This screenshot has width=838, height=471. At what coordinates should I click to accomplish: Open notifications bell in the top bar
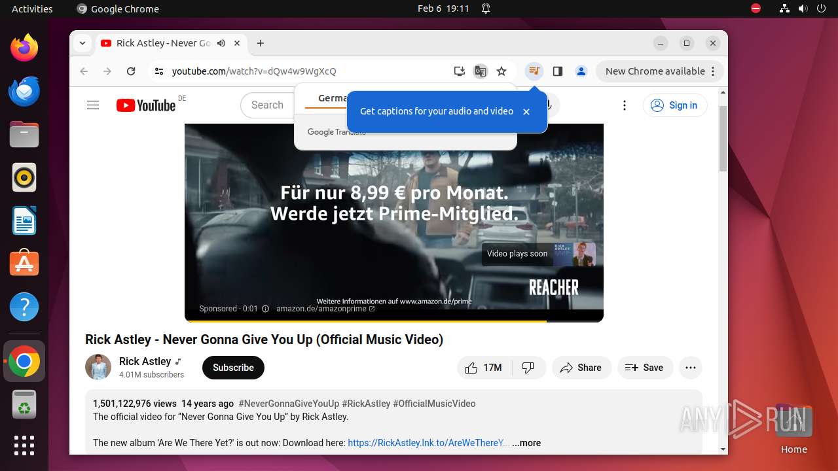pos(486,9)
